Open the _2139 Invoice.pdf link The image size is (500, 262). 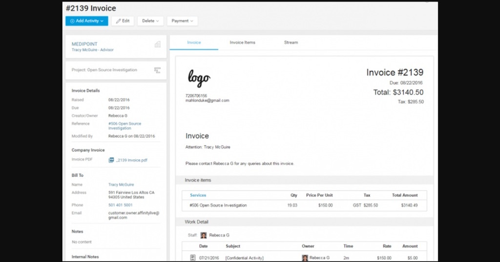pyautogui.click(x=131, y=160)
